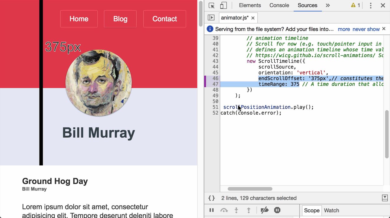Click the Bill Murray portrait avatar
This screenshot has height=218, width=390.
(99, 83)
